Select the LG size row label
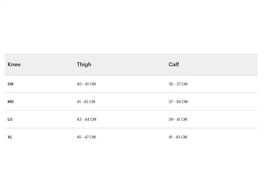The height and width of the screenshot is (194, 265). [10, 119]
